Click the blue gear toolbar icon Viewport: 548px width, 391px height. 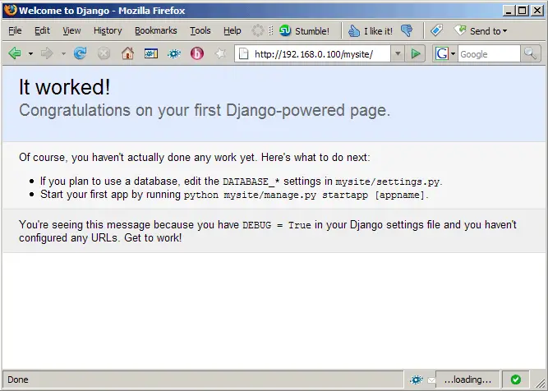tap(174, 54)
